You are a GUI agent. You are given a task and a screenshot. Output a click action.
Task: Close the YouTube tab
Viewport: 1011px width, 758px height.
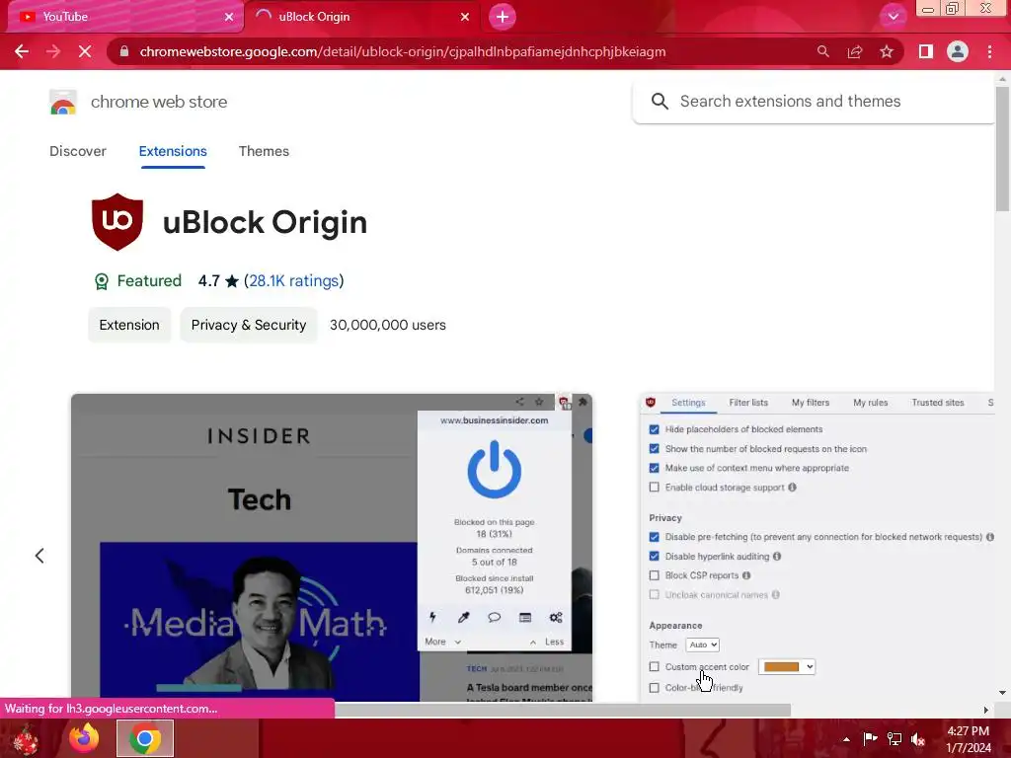(x=229, y=17)
